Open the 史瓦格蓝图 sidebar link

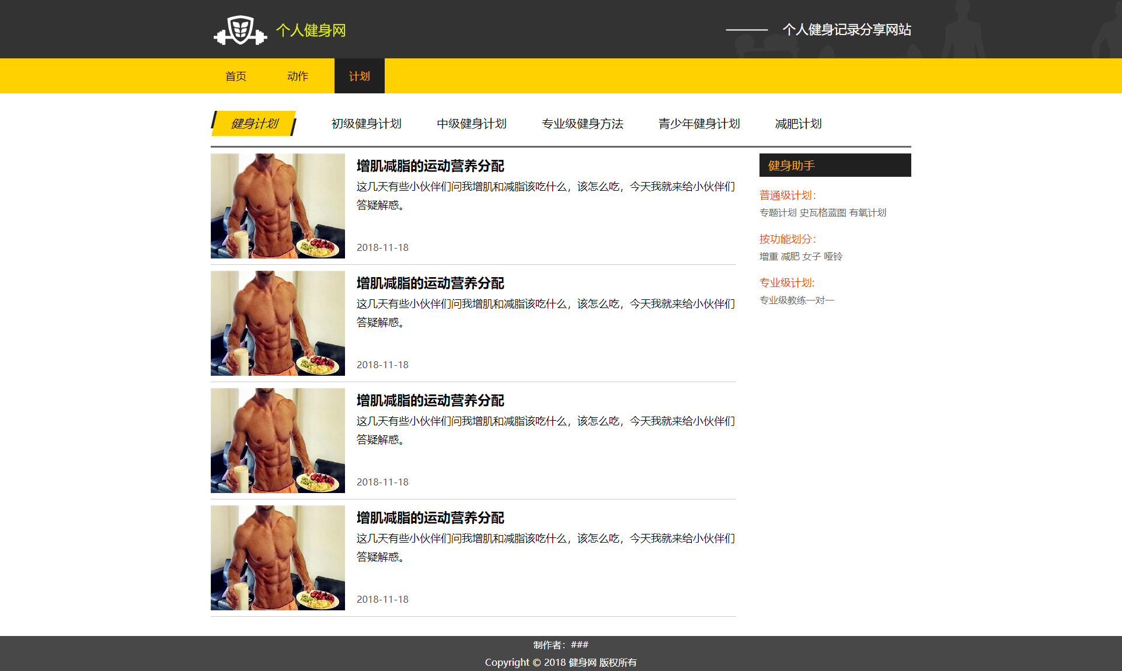823,213
